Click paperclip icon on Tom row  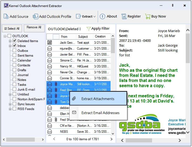coord(56,102)
